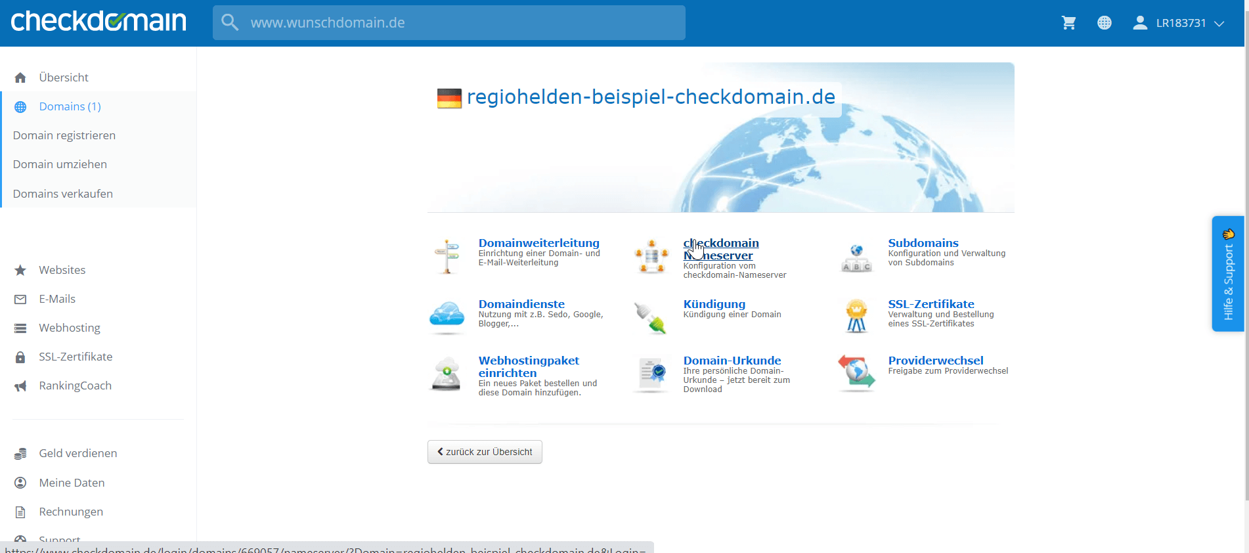Click the Subdomains ABC icon
Screen dimensions: 1249x553
(856, 258)
